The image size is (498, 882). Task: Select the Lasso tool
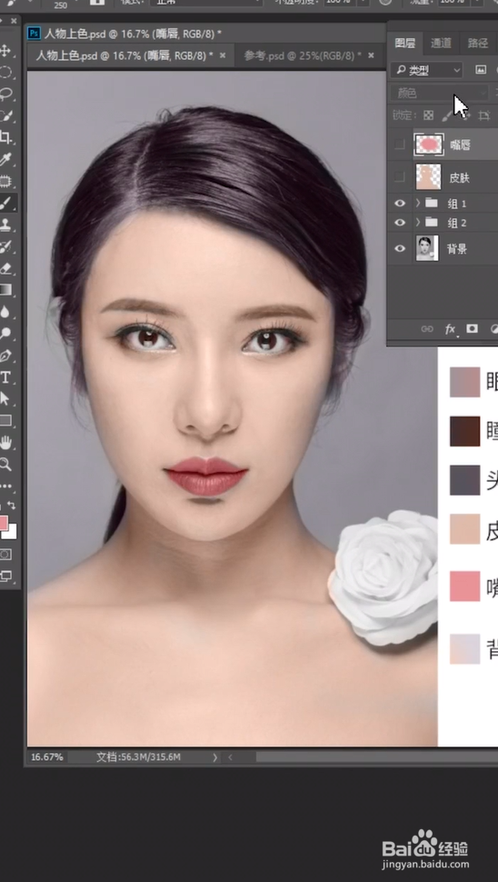click(5, 94)
